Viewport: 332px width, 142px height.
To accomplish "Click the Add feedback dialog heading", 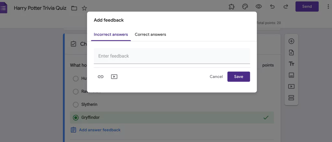I will tap(109, 20).
